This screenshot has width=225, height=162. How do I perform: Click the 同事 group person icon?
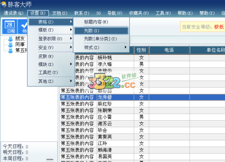(11, 44)
